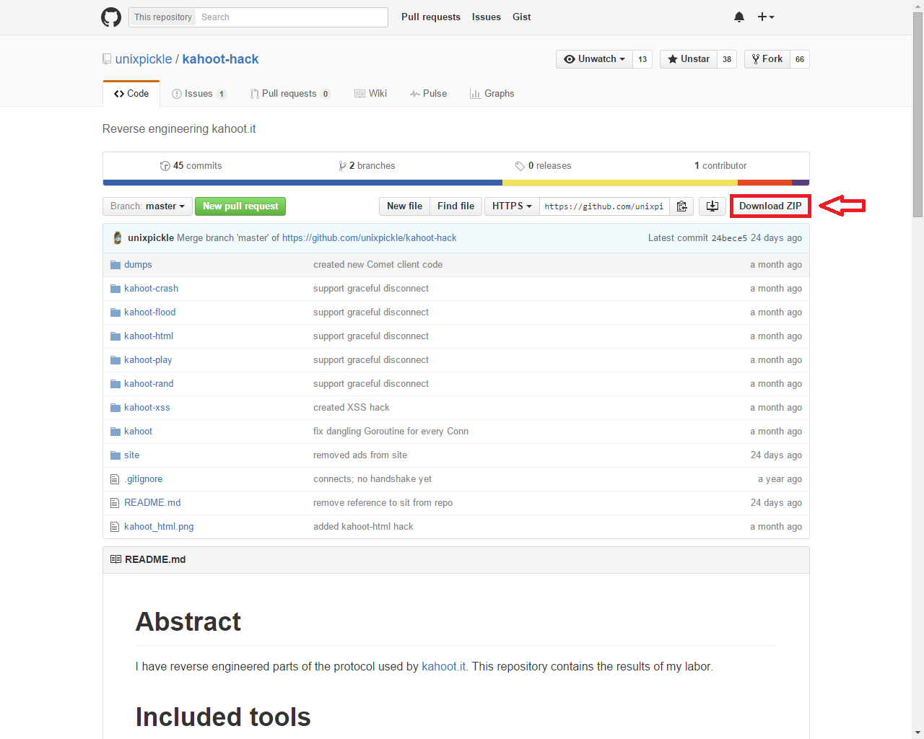The image size is (924, 739).
Task: Open the notifications bell
Action: pyautogui.click(x=739, y=17)
